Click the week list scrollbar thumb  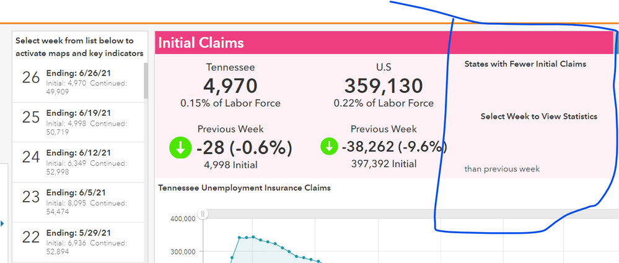pyautogui.click(x=146, y=80)
